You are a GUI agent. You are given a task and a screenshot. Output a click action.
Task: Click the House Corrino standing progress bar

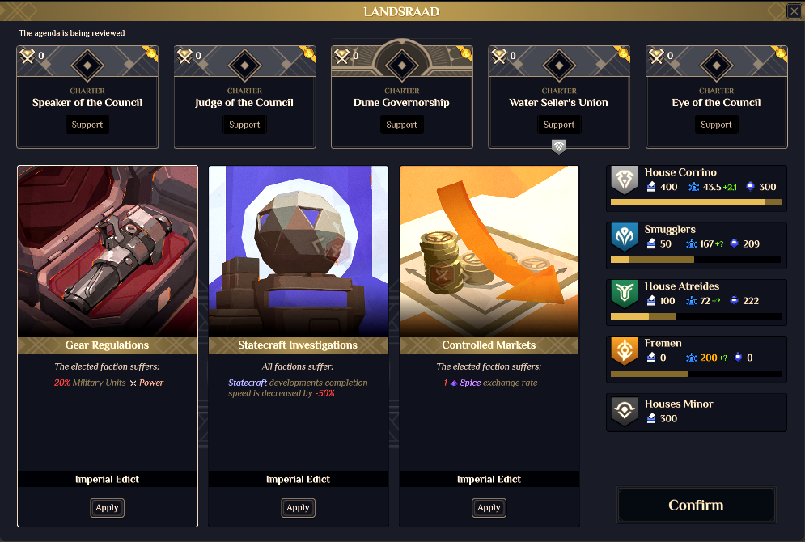(696, 203)
